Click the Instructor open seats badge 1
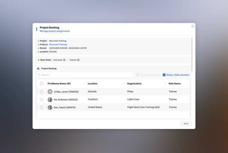The height and width of the screenshot is (153, 228). [x=64, y=60]
